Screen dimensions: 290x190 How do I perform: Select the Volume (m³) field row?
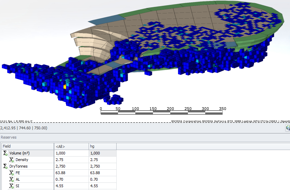(x=59, y=153)
